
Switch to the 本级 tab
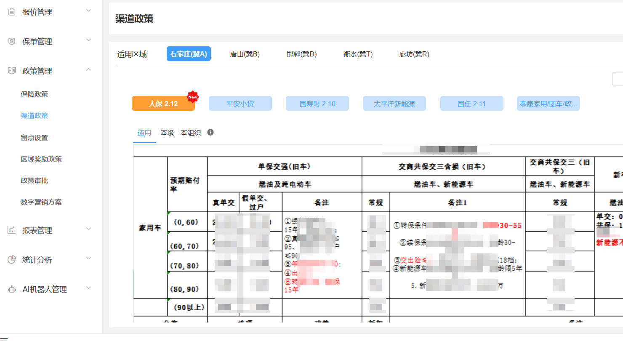[167, 133]
